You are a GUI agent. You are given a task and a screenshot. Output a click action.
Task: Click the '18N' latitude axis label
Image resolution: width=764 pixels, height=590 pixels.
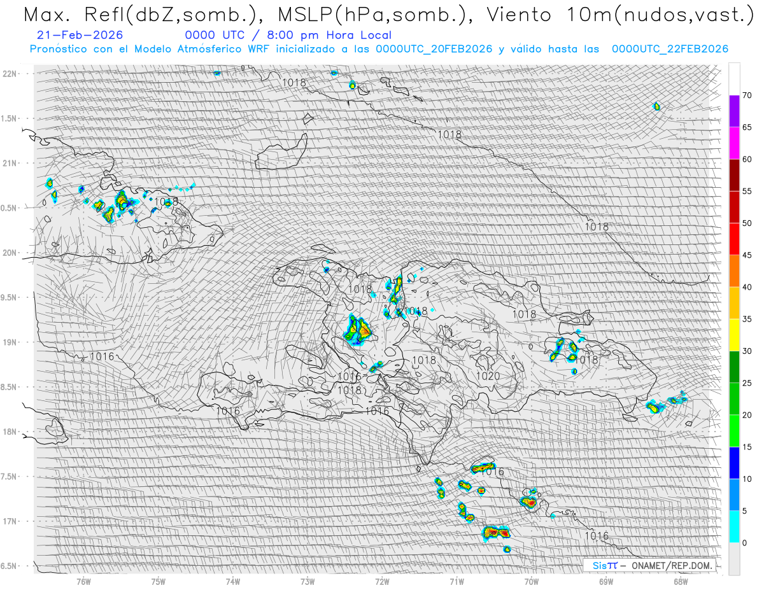10,432
